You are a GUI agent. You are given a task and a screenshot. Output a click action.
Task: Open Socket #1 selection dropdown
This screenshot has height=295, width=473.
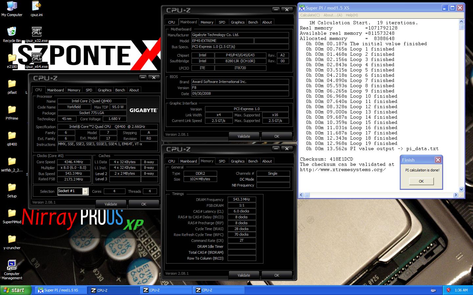coord(85,191)
